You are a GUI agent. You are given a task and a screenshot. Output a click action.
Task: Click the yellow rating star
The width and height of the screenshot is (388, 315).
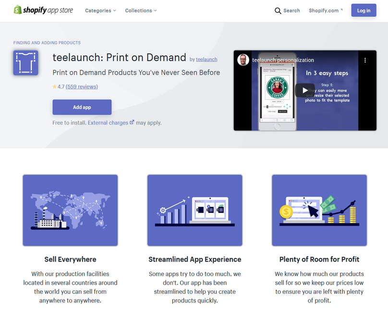pos(55,87)
